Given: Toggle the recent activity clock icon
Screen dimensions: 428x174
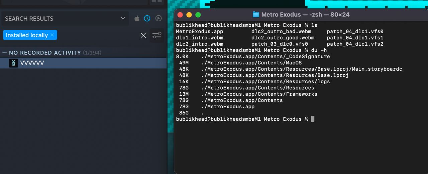Looking at the screenshot, I should [x=147, y=19].
